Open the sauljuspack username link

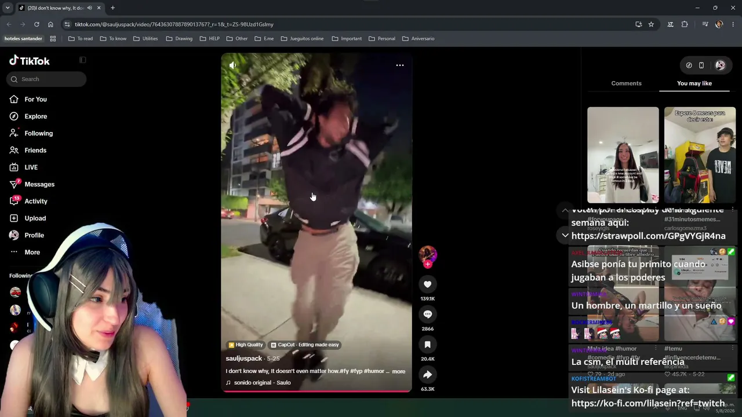(244, 359)
